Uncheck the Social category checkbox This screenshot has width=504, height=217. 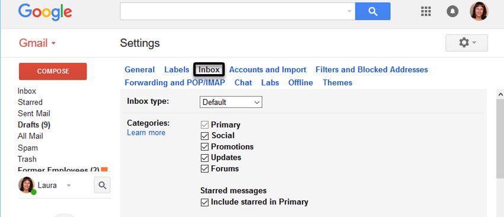pos(205,136)
